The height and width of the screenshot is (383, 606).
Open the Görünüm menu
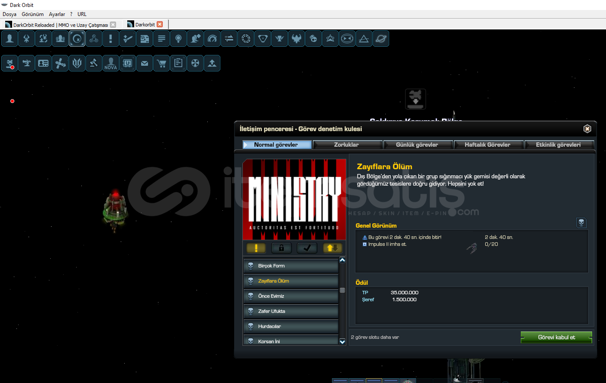point(32,14)
